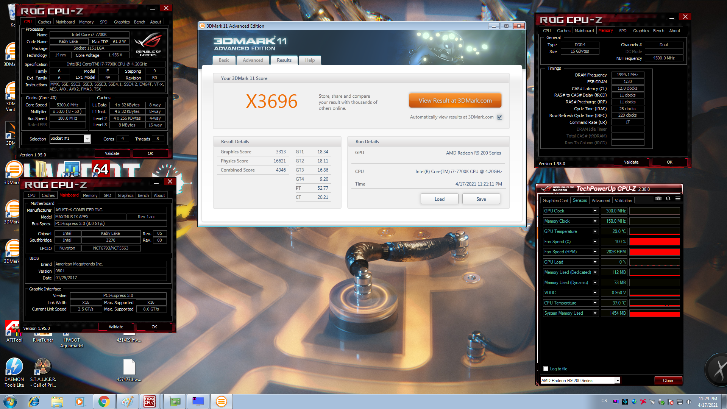Open the Bench tab in the Mainboard CPU-Z window
The image size is (727, 409).
143,195
